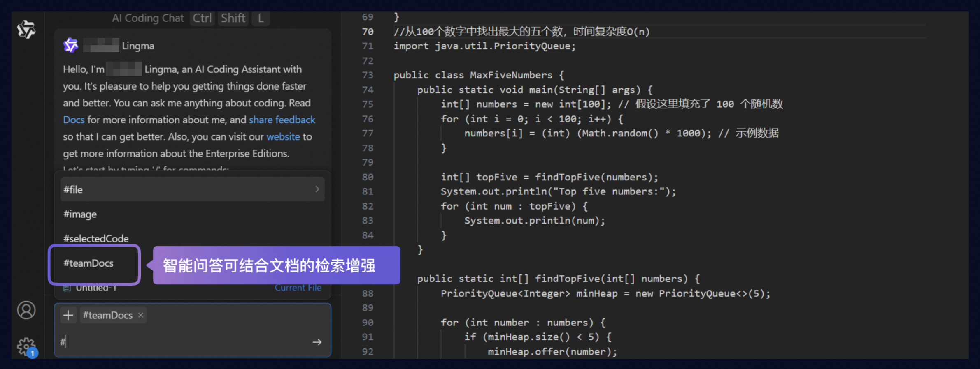Select the #image context option
Viewport: 980px width, 369px height.
point(193,214)
